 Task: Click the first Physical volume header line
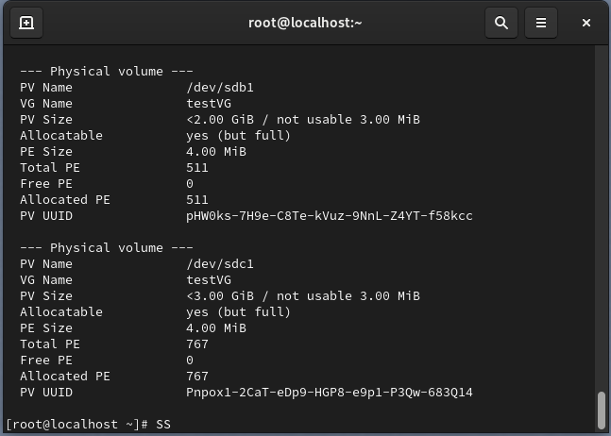coord(107,72)
